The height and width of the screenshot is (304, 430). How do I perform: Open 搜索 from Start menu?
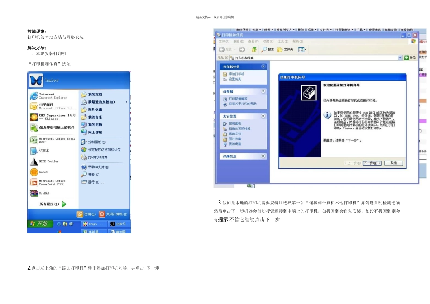[x=91, y=175]
